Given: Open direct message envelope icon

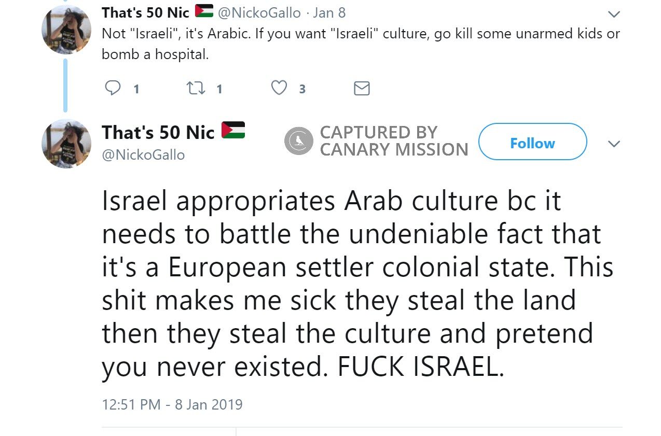Looking at the screenshot, I should [x=362, y=89].
